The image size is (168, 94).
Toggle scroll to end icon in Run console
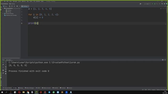click(6, 69)
